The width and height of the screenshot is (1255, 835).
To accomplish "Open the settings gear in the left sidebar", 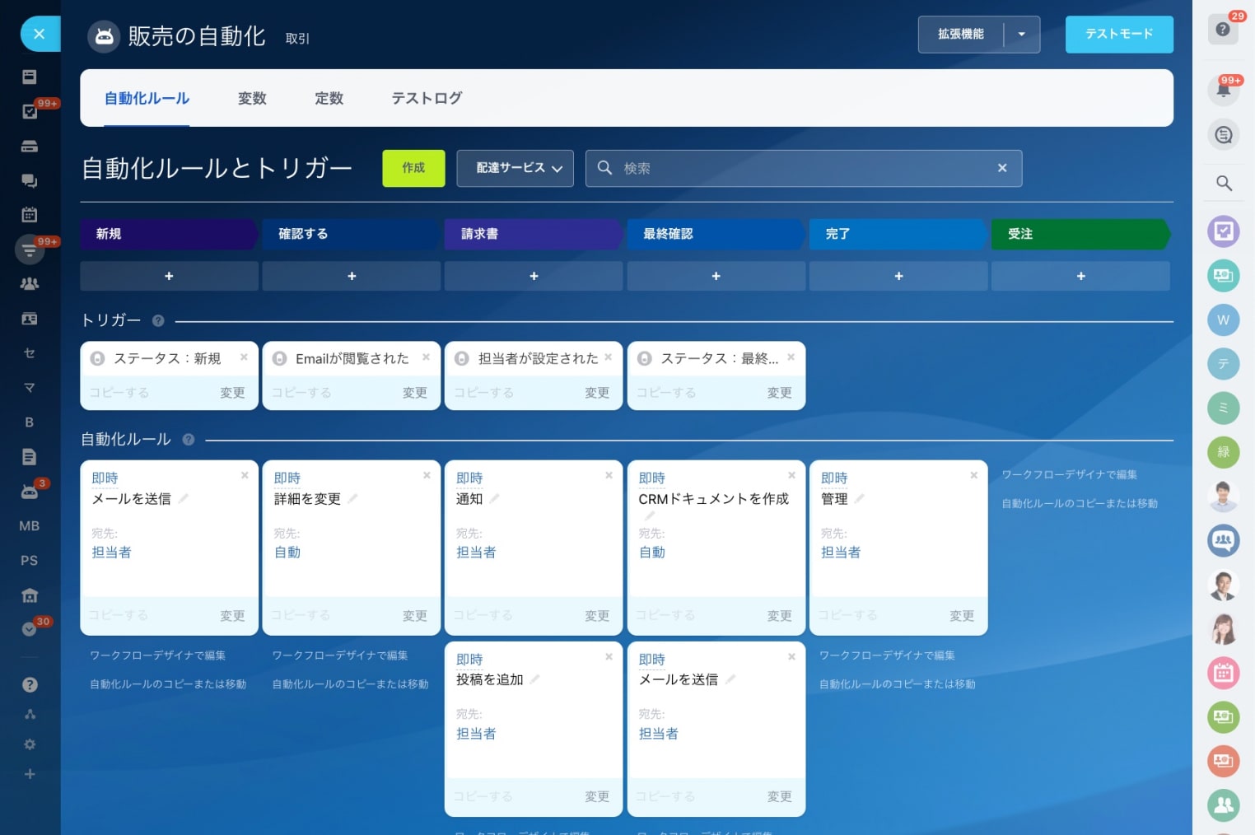I will pos(30,744).
